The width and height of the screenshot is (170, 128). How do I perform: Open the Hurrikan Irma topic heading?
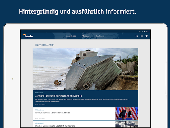[45, 45]
